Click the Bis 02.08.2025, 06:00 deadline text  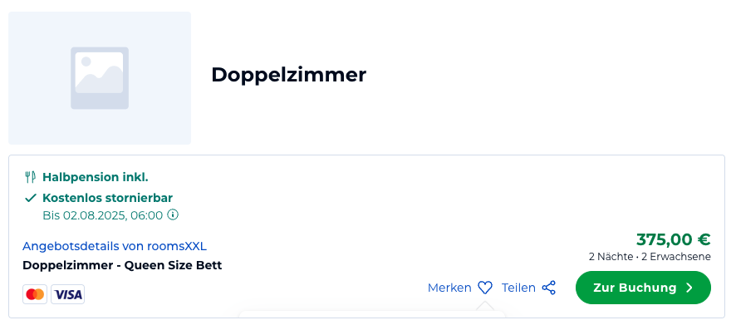click(103, 215)
